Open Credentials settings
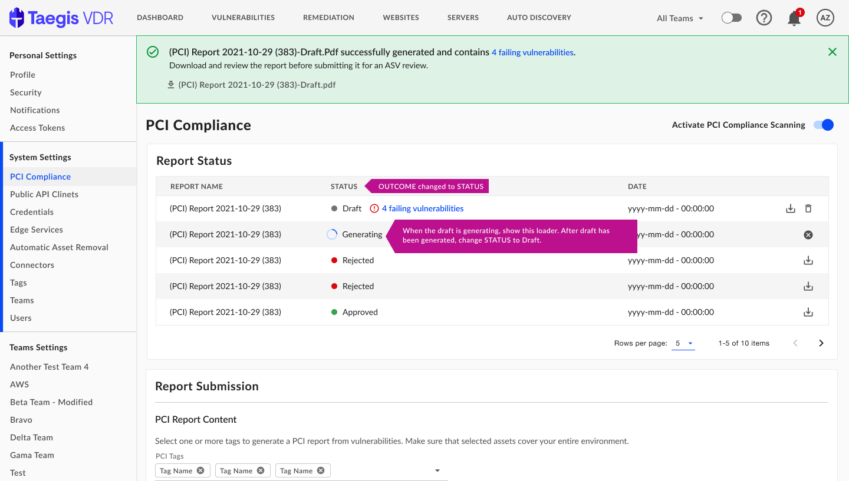849x481 pixels. pyautogui.click(x=32, y=212)
